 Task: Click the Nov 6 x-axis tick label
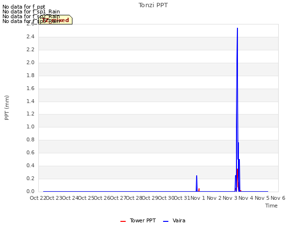pyautogui.click(x=278, y=198)
